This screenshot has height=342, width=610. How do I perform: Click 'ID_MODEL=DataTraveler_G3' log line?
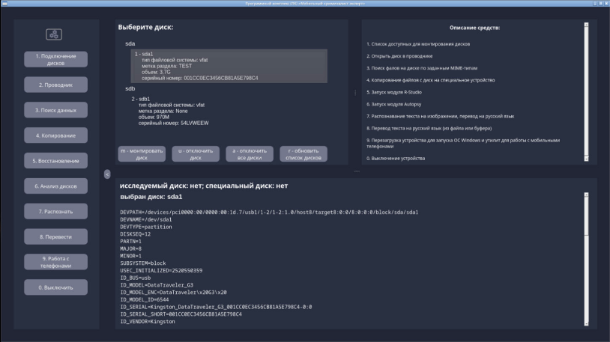[157, 285]
